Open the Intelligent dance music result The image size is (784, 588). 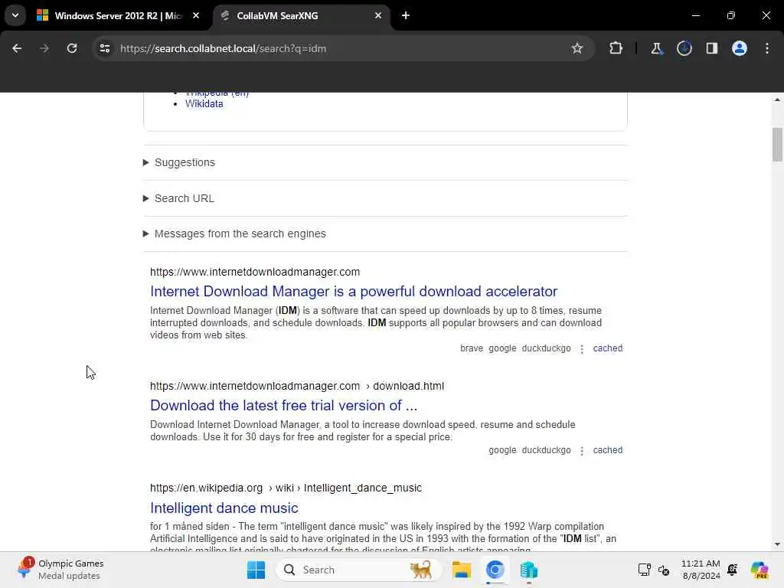[x=224, y=508]
